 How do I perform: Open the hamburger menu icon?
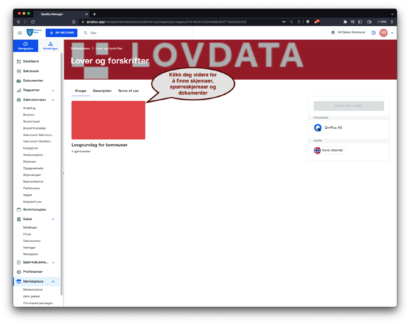click(x=19, y=33)
